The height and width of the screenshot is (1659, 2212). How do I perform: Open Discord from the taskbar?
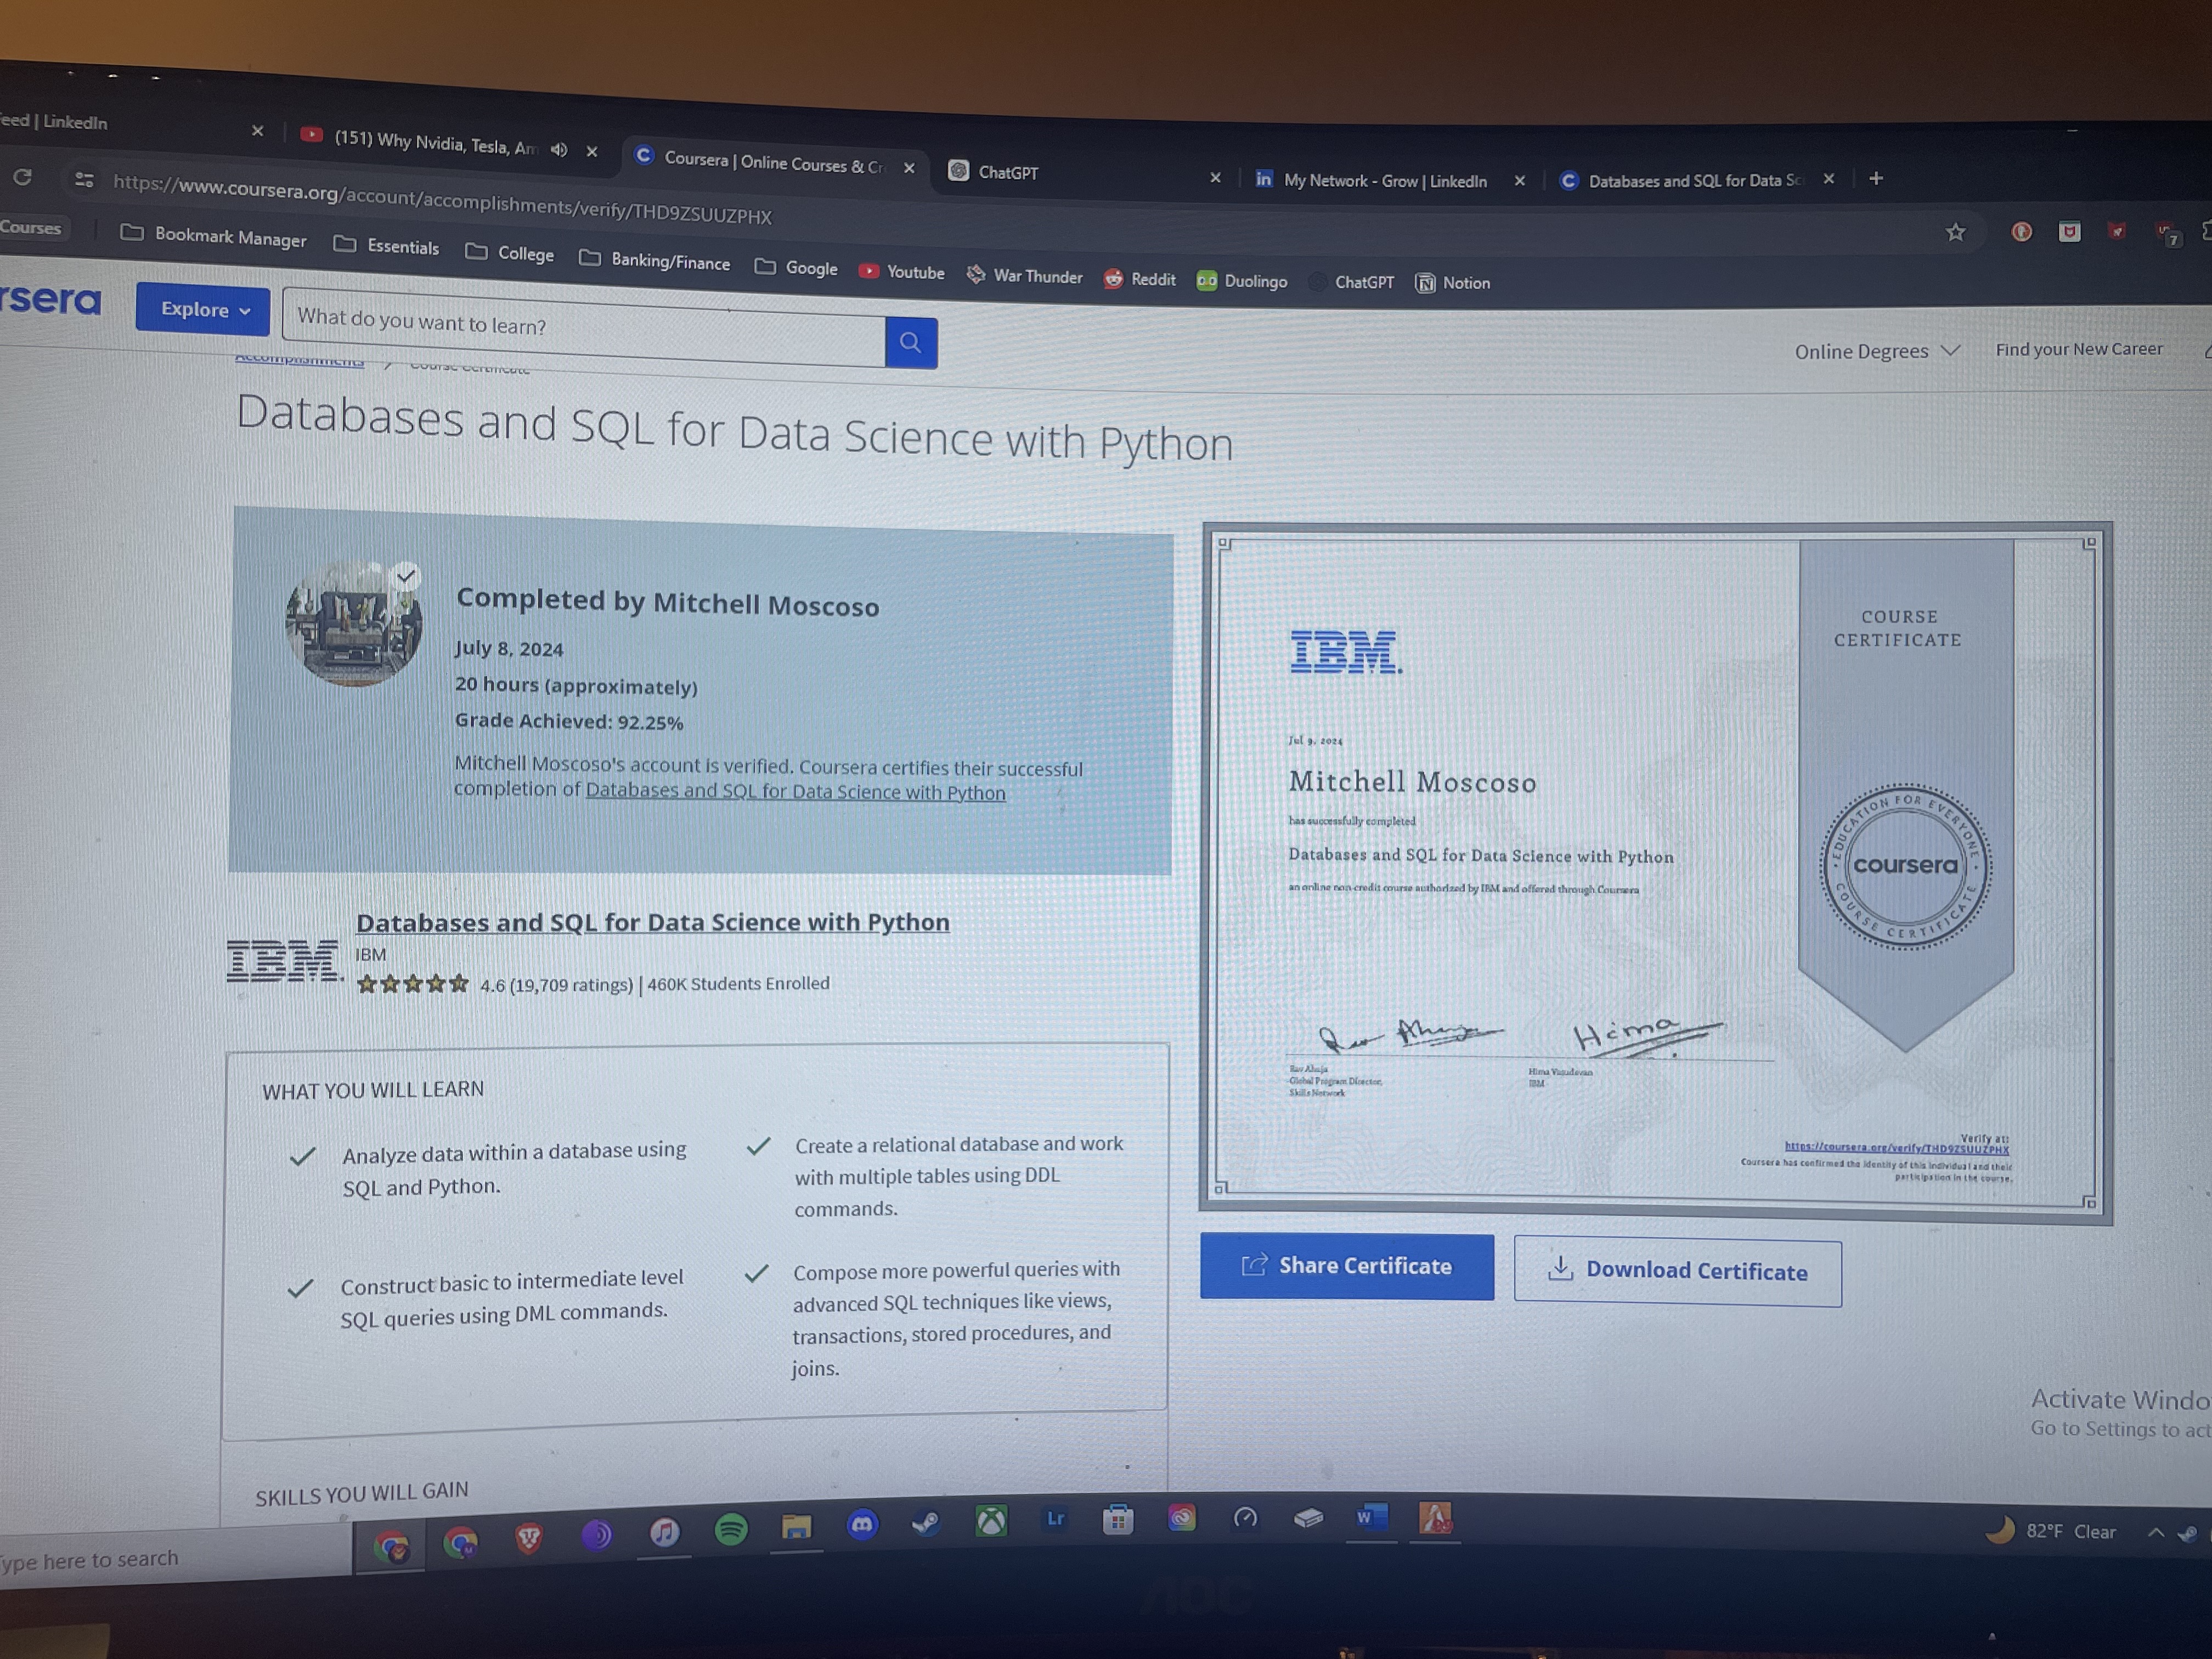[x=862, y=1524]
